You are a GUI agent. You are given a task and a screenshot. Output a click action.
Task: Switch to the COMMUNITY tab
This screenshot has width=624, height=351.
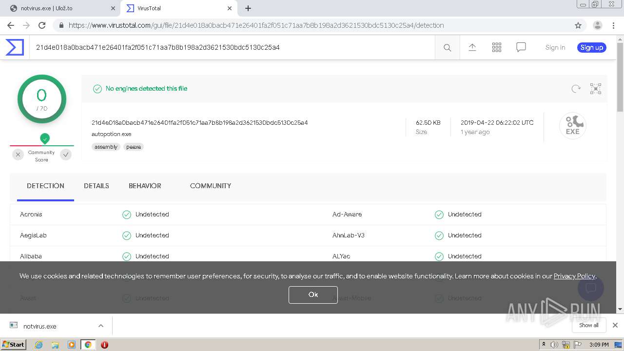click(x=211, y=186)
